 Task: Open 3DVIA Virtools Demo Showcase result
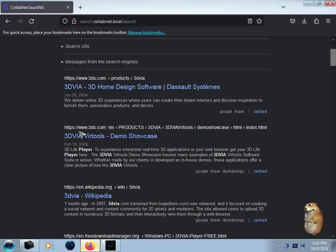pyautogui.click(x=111, y=136)
